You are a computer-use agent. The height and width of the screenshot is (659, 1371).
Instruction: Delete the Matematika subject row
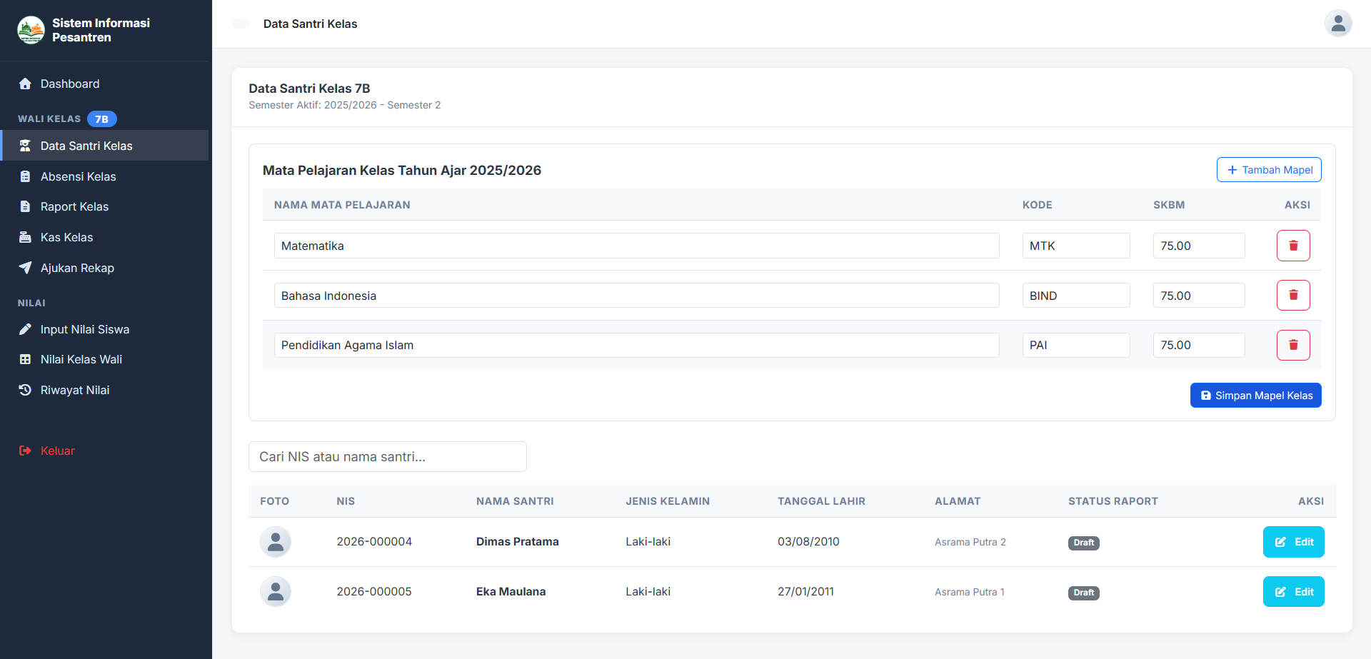click(1293, 246)
